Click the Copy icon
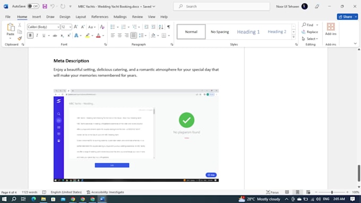Image resolution: width=361 pixels, height=203 pixels. pyautogui.click(x=20, y=32)
